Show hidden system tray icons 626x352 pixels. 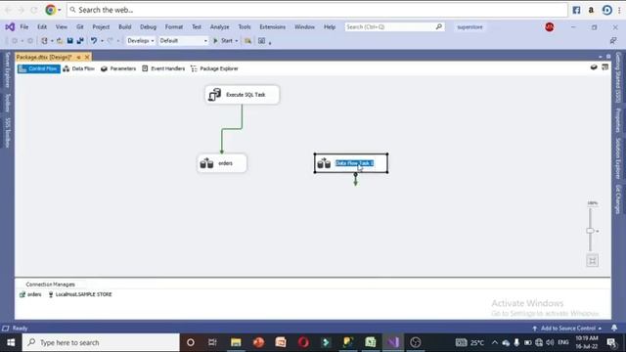pyautogui.click(x=495, y=342)
